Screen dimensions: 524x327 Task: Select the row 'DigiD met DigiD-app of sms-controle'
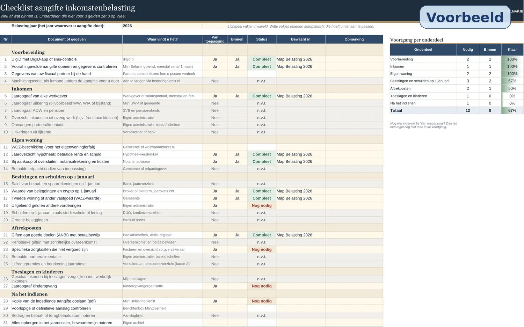[x=191, y=59]
